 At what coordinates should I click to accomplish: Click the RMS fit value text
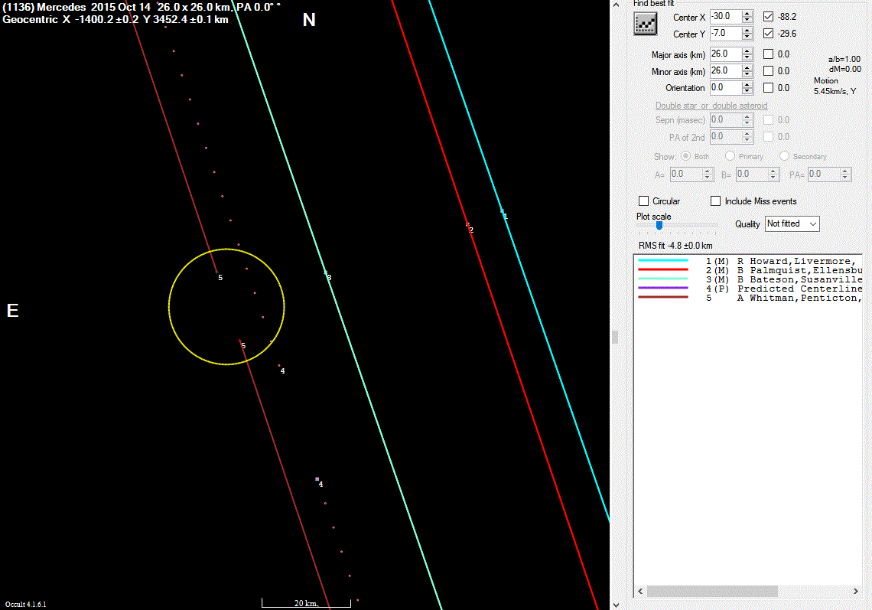675,246
